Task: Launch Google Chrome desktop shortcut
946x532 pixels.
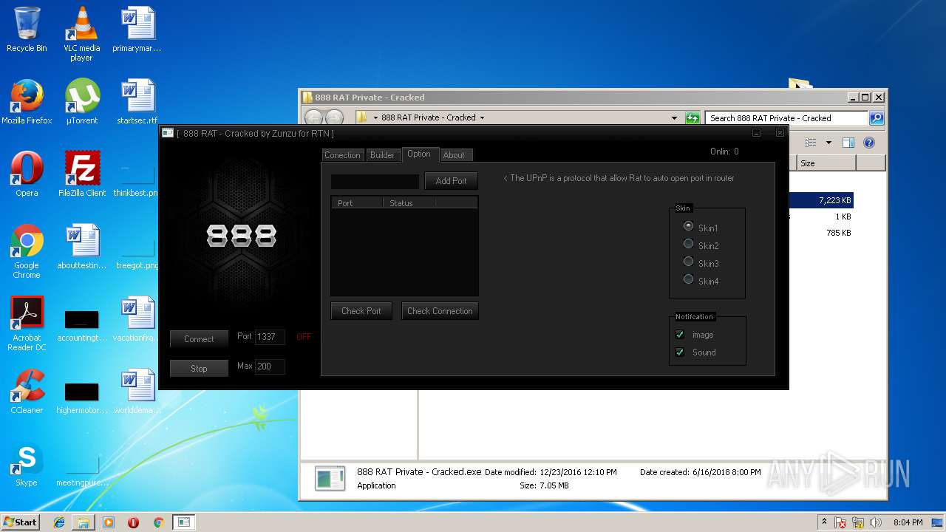Action: [x=27, y=251]
